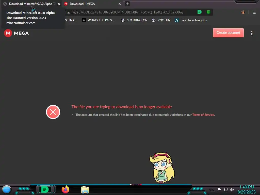Open the volume speaker tray icon

(x=232, y=189)
